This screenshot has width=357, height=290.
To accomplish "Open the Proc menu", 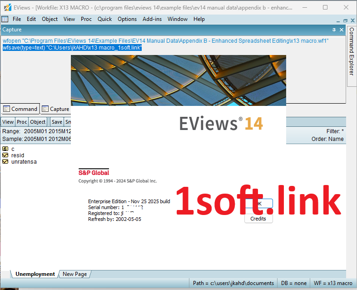I will coord(86,19).
